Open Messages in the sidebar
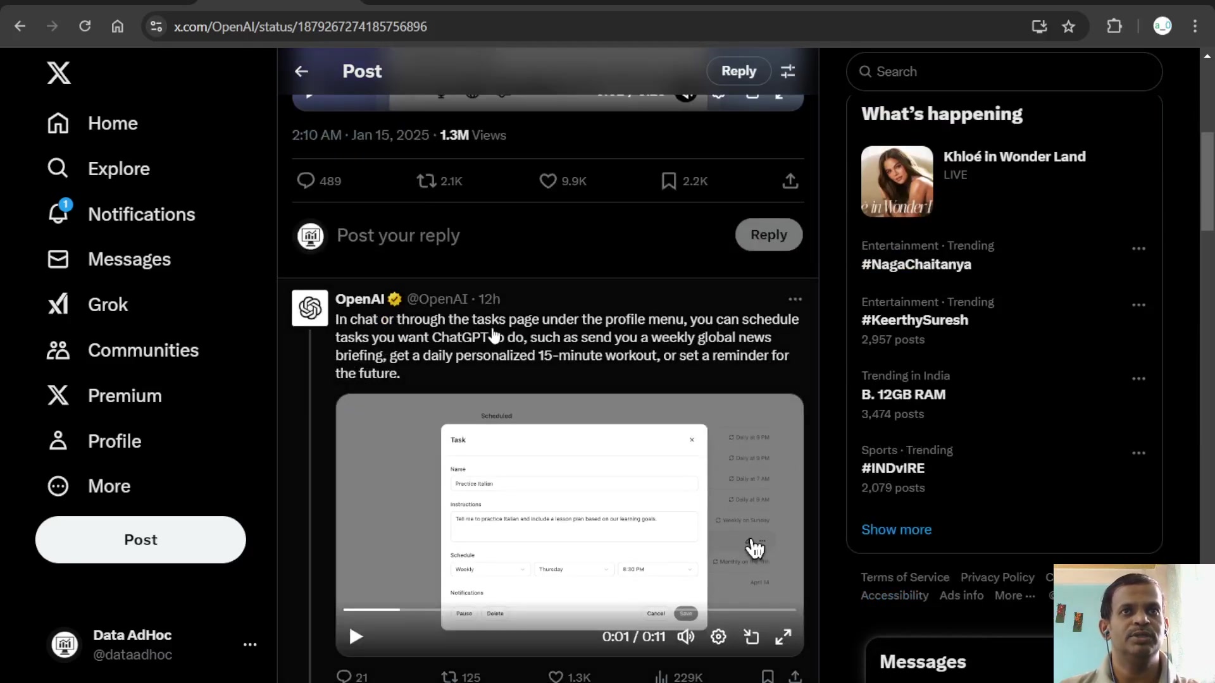 (109, 259)
